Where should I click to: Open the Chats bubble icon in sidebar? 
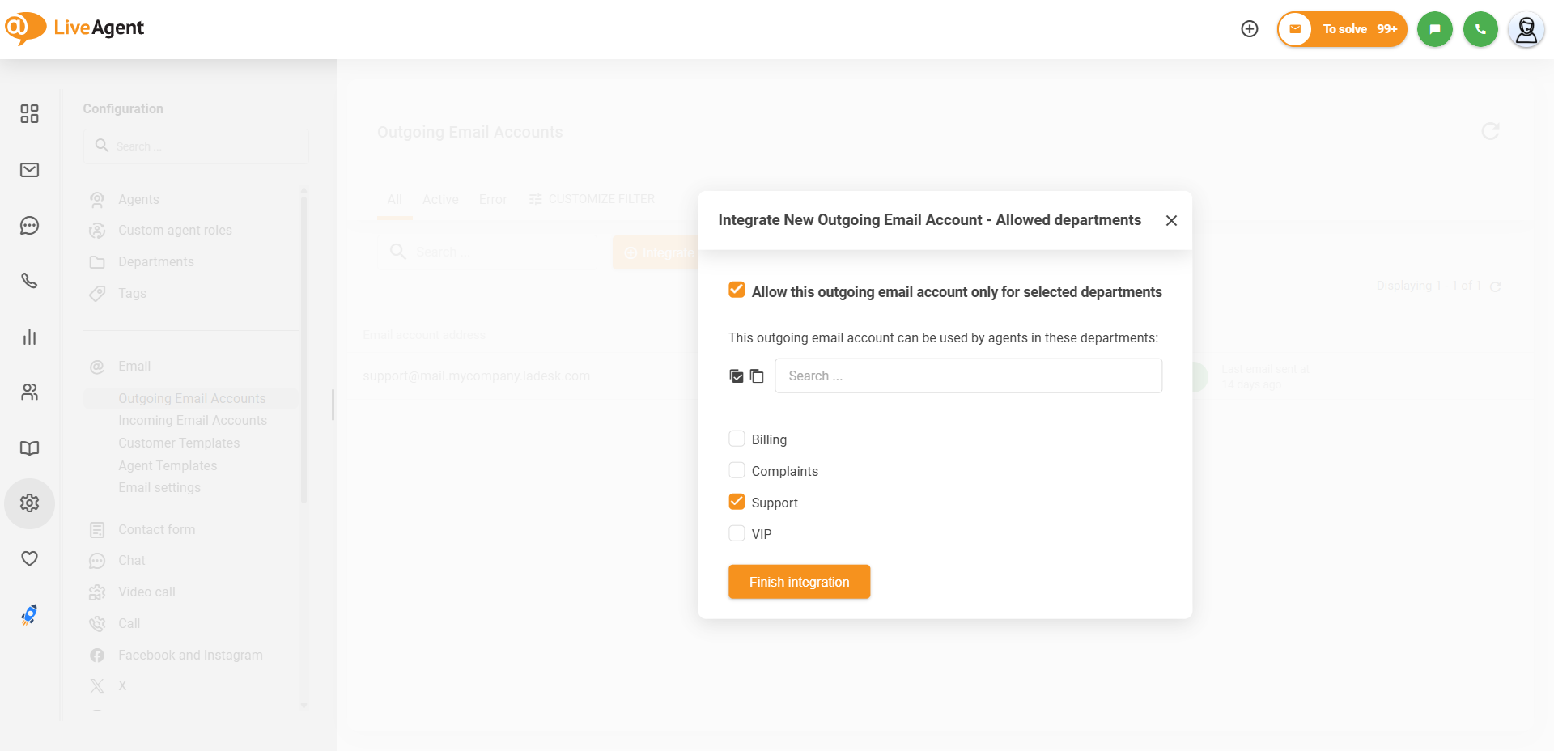(29, 226)
